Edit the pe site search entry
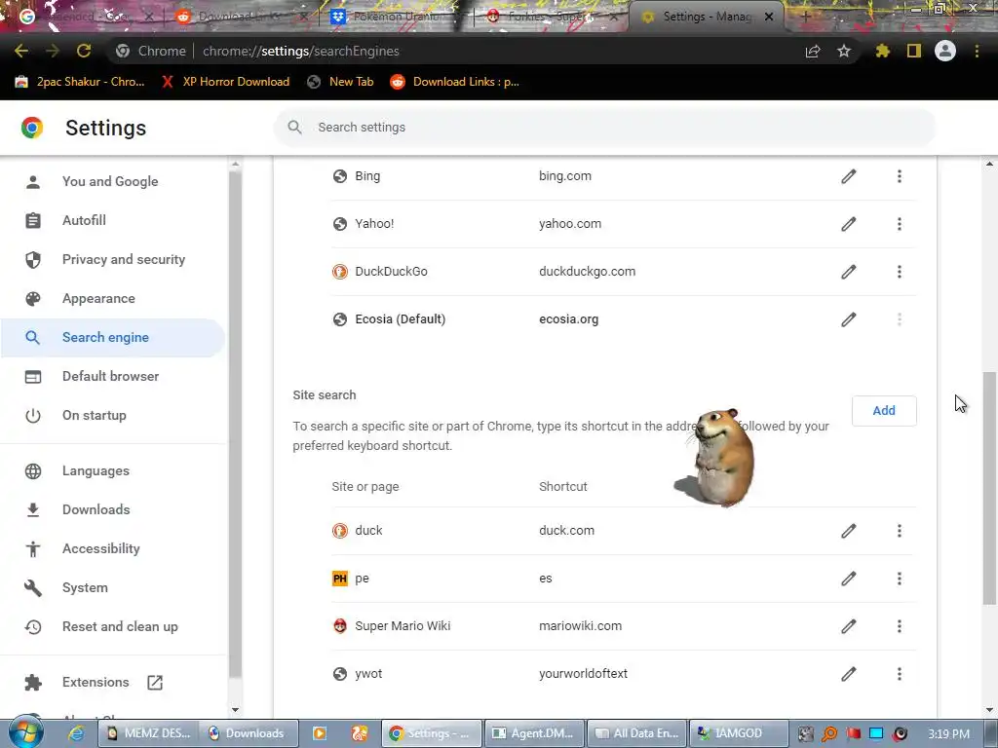 coord(849,579)
